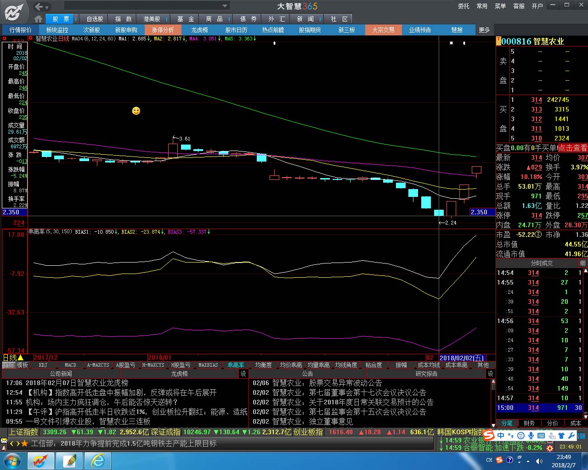Open Dazhihui app in taskbar
Viewport: 588px width, 470px height.
coord(41,460)
